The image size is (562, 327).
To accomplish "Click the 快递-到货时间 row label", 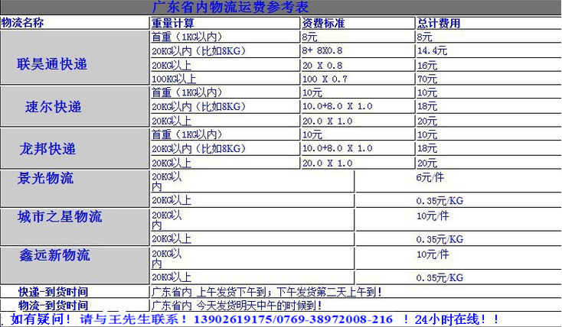I will pyautogui.click(x=53, y=292).
